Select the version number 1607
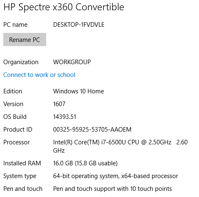Image resolution: width=199 pixels, height=197 pixels. coord(59,104)
